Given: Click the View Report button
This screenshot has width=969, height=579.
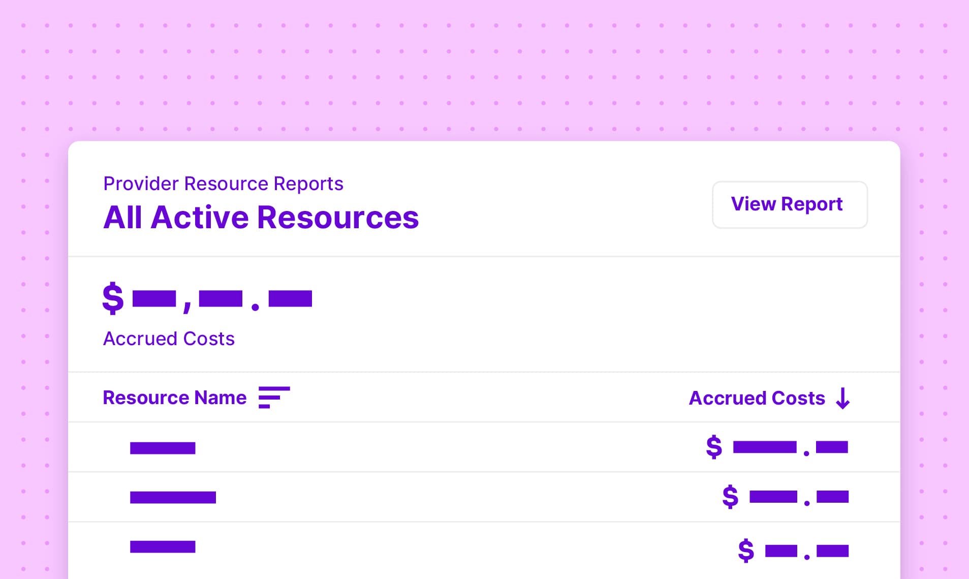Looking at the screenshot, I should pyautogui.click(x=790, y=204).
